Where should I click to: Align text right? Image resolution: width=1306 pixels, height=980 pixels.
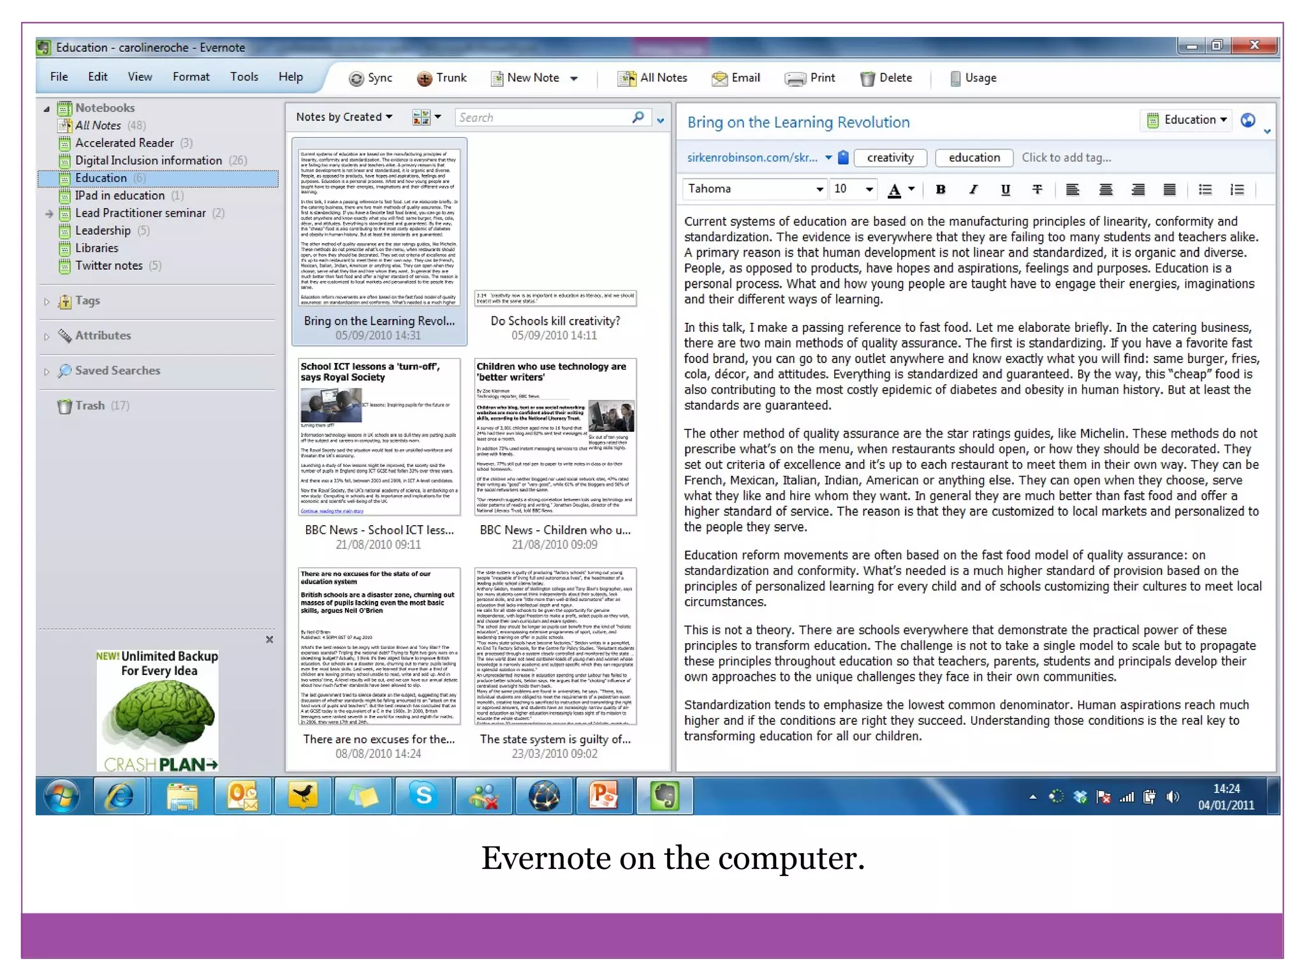(1138, 189)
